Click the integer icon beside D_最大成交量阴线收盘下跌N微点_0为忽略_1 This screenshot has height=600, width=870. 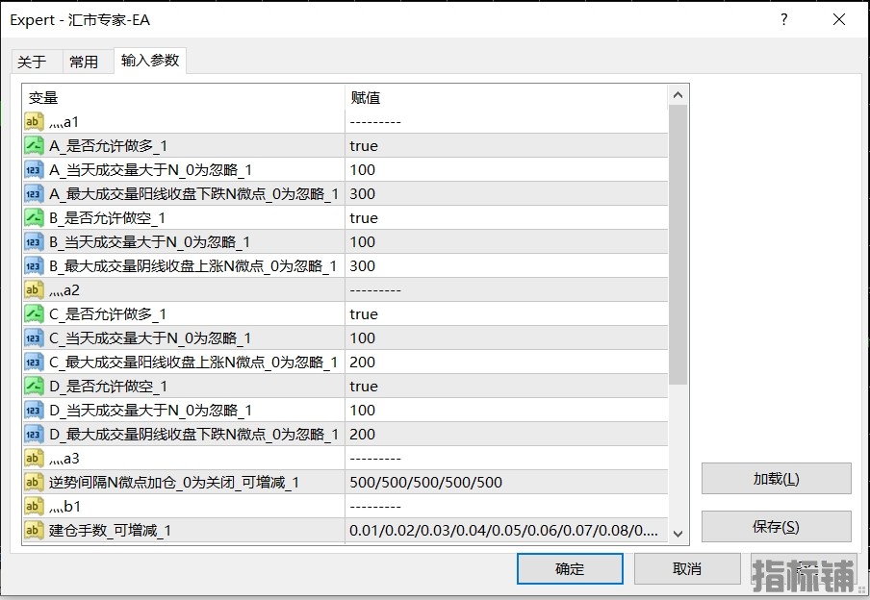pos(34,434)
